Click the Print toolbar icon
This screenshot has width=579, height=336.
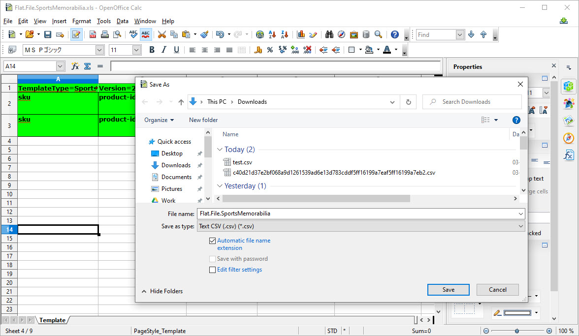(105, 34)
